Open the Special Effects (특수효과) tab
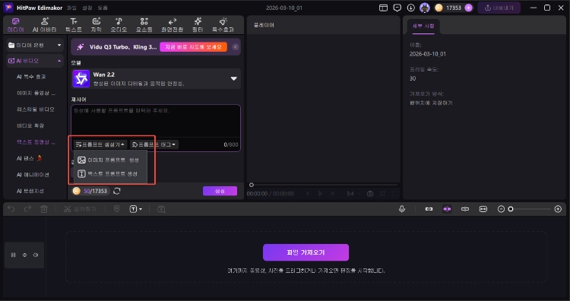Viewport: 570px width, 301px height. (223, 25)
